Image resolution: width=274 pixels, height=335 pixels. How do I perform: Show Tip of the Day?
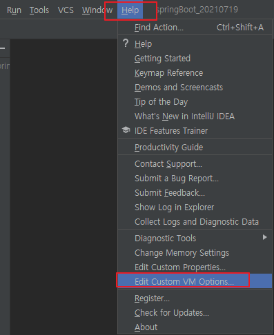coord(195,102)
